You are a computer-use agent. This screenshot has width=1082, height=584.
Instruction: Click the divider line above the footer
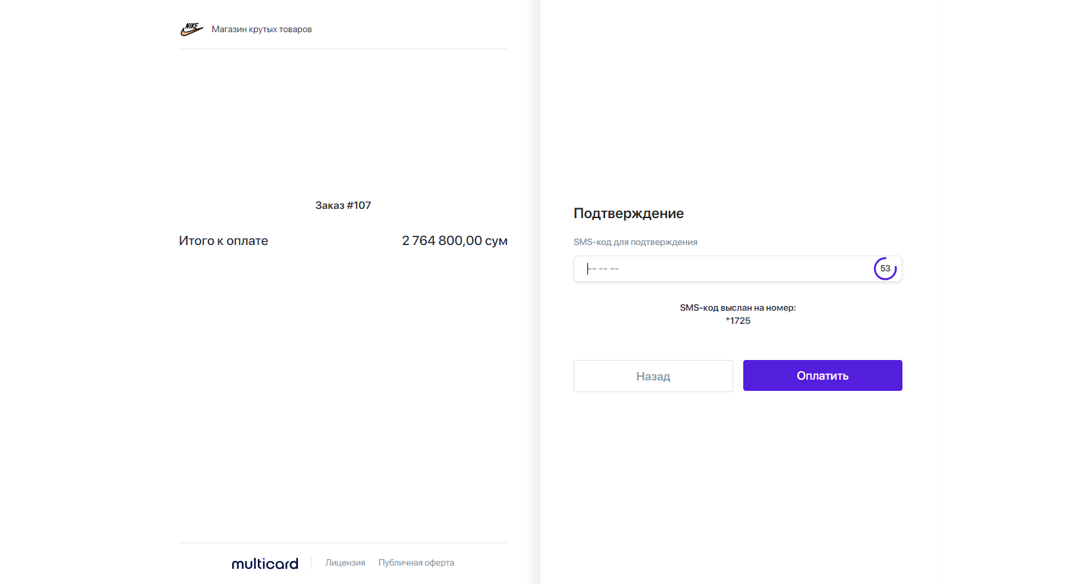click(343, 543)
